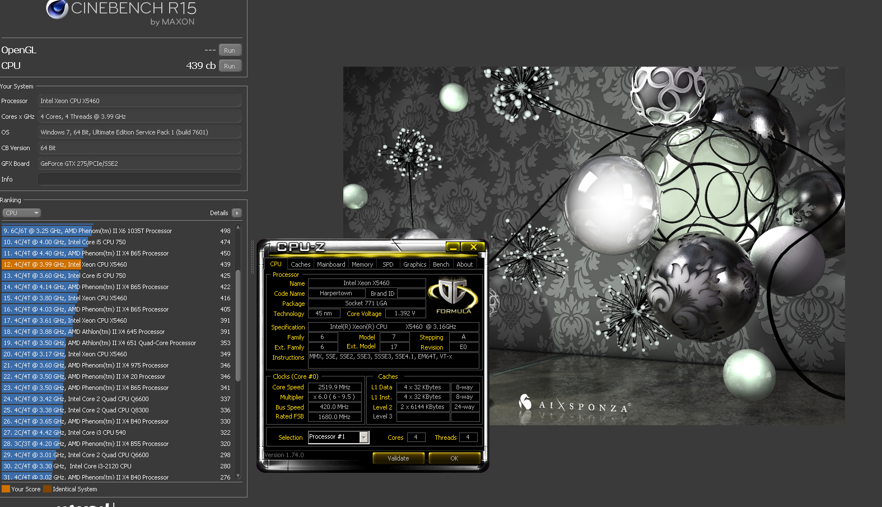Select ranking row 15 Xeon X5460 at 3.80 GHz
The image size is (882, 507).
point(117,298)
